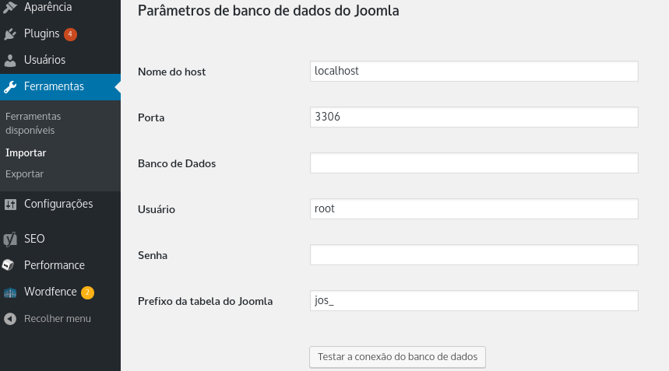Click into the Senha password field
Screen dimensions: 669x371
pyautogui.click(x=474, y=254)
